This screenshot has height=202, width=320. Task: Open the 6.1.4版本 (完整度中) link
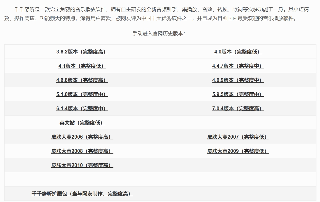[82, 108]
